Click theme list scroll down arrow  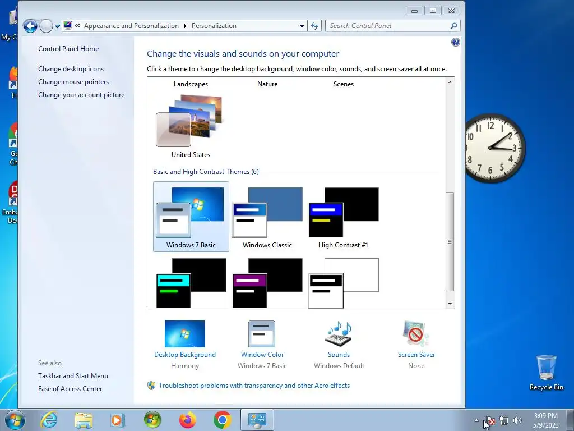point(450,304)
